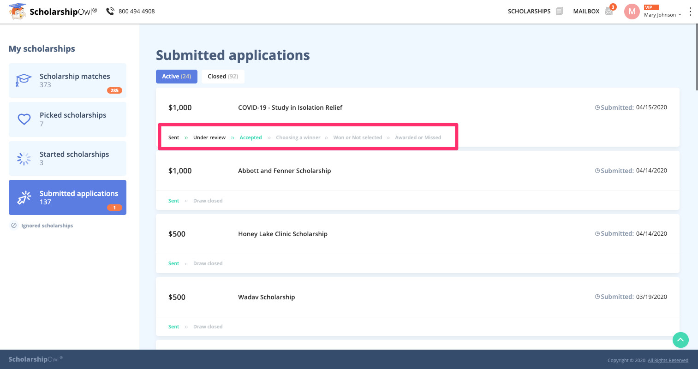The width and height of the screenshot is (698, 369).
Task: Click the ScholarshipOwl brand name in header
Action: pos(63,12)
